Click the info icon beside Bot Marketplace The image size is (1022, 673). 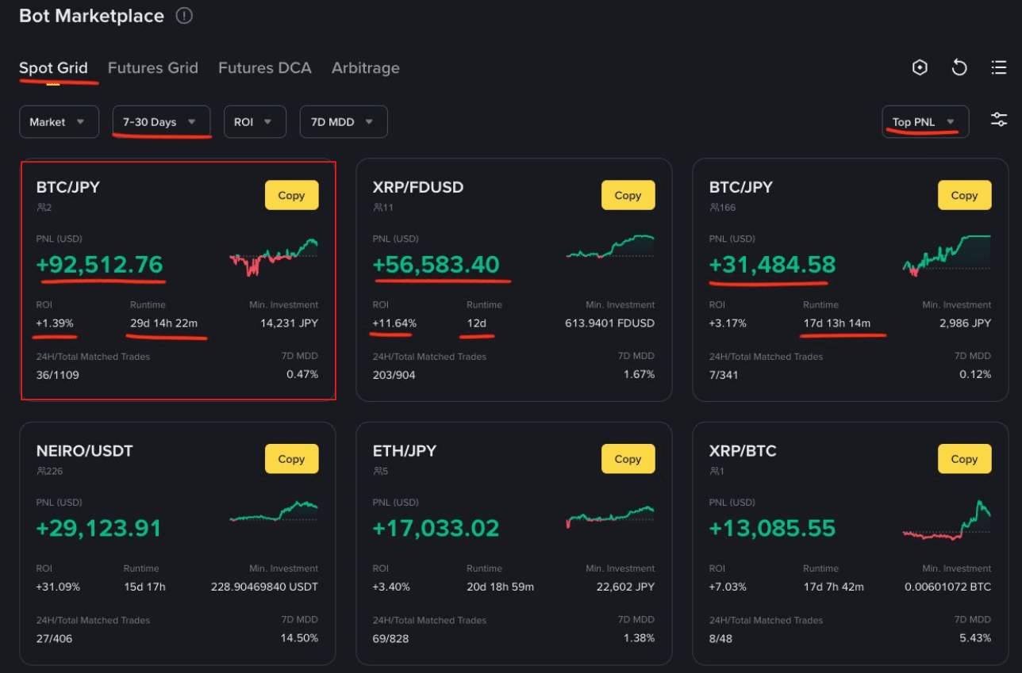[x=184, y=16]
